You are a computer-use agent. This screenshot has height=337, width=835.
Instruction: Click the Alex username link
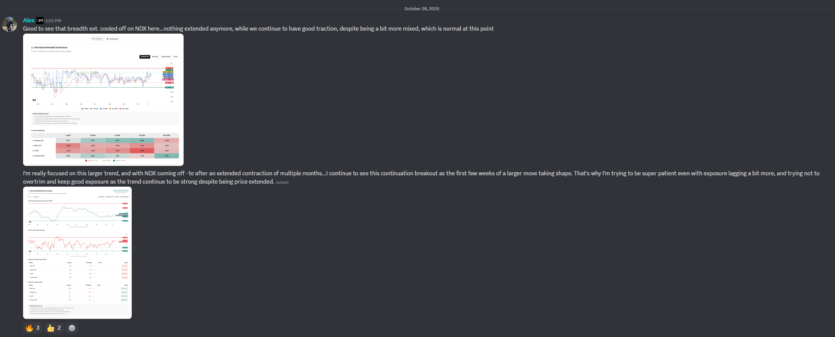(x=29, y=20)
